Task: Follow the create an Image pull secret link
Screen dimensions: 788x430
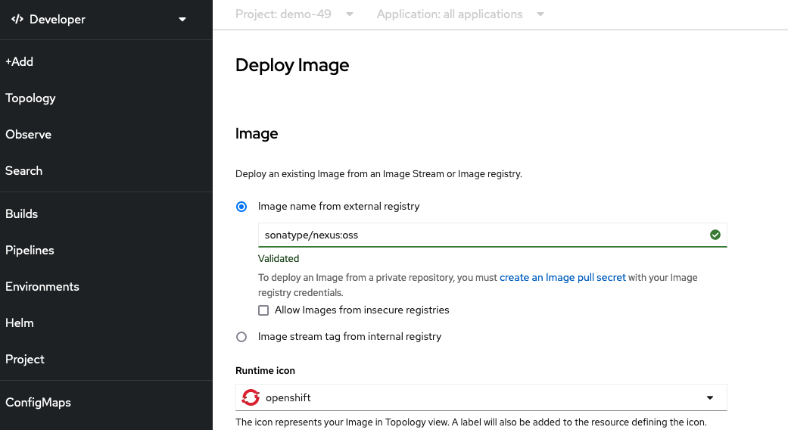Action: coord(562,277)
